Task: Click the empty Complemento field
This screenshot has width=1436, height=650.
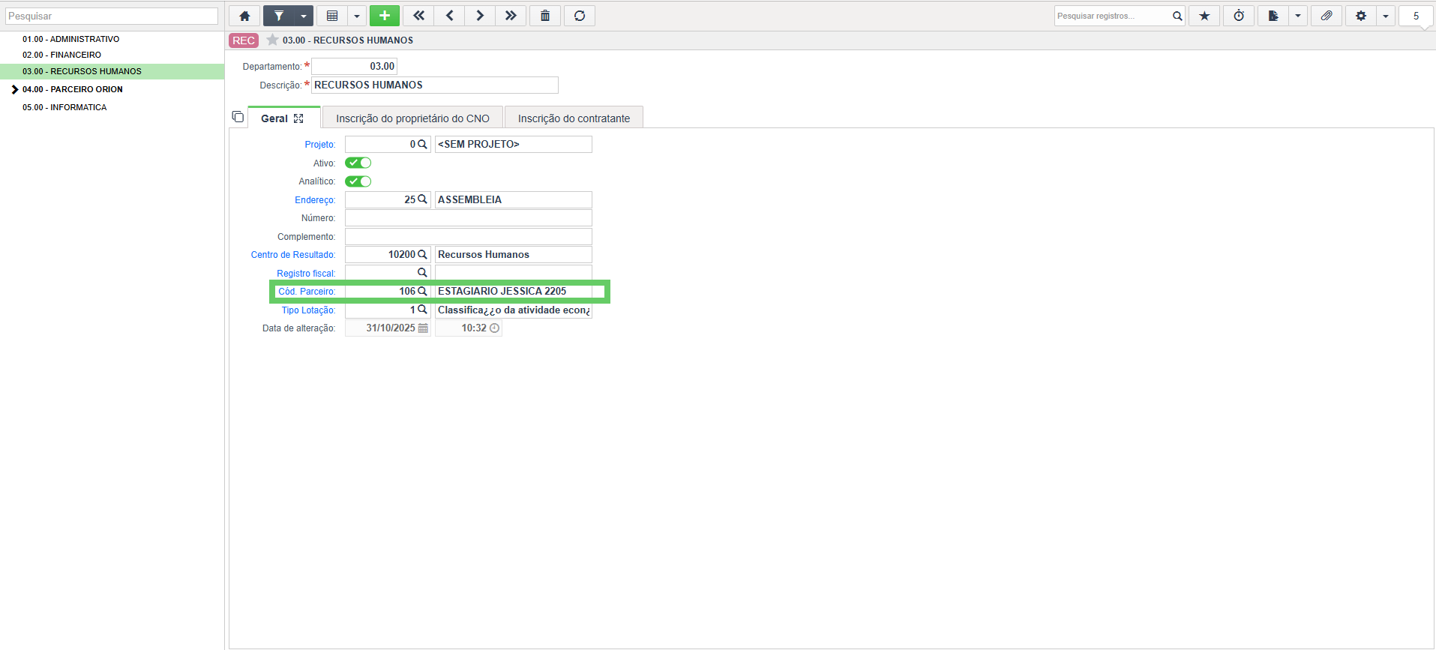Action: [x=469, y=236]
